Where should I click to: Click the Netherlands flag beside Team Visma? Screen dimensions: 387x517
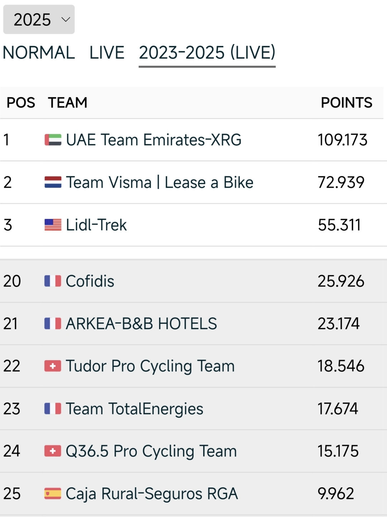click(53, 182)
